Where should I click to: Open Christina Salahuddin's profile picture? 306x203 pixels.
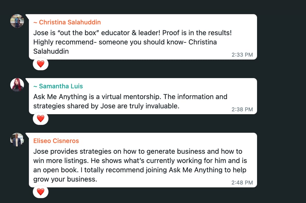pyautogui.click(x=17, y=21)
